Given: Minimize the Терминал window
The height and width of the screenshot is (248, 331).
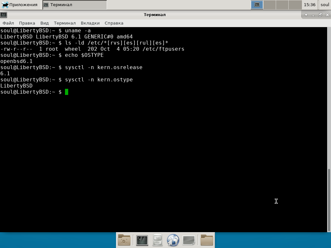Looking at the screenshot, I should [x=313, y=15].
